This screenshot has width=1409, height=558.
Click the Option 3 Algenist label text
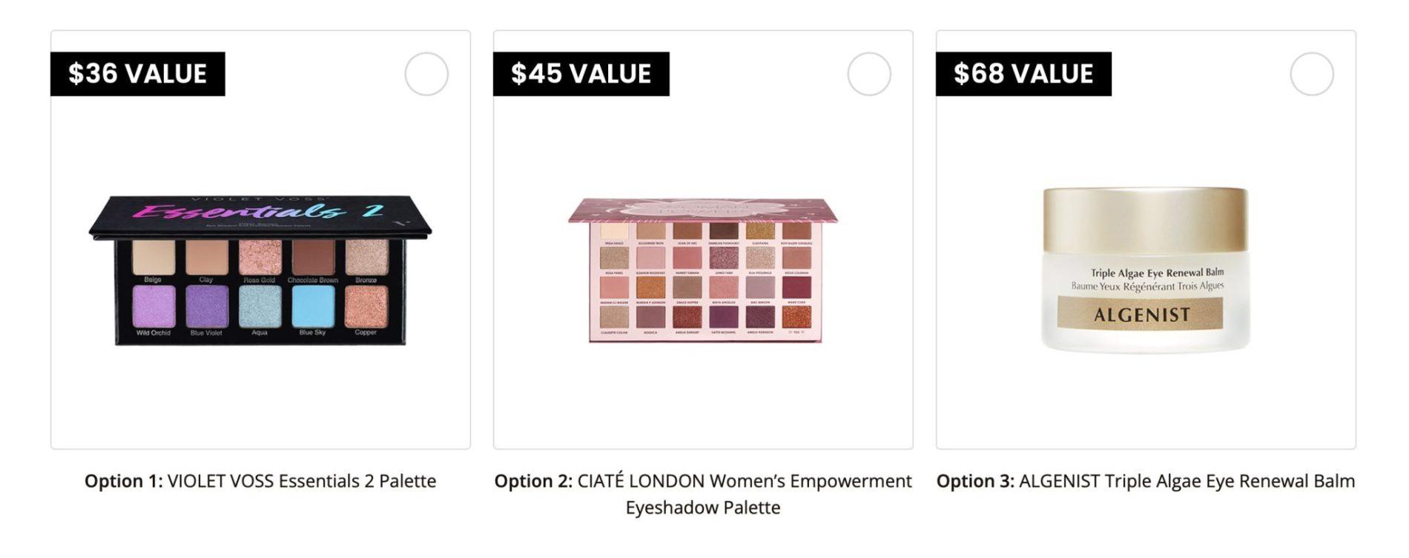pyautogui.click(x=1146, y=481)
